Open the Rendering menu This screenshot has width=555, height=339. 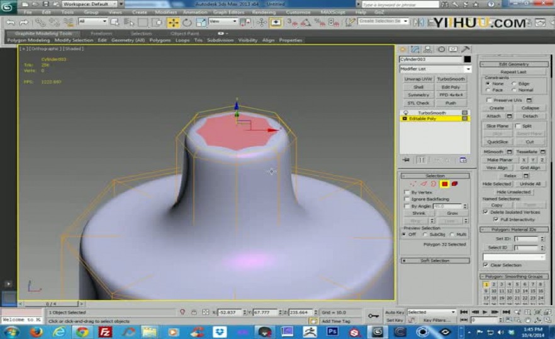(264, 12)
